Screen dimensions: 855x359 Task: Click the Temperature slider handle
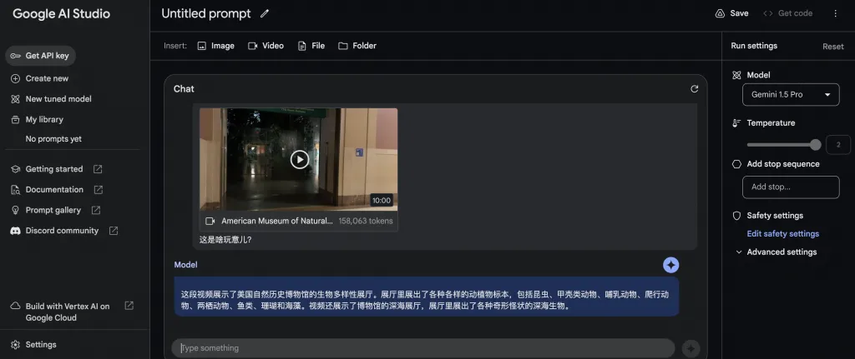(x=815, y=144)
